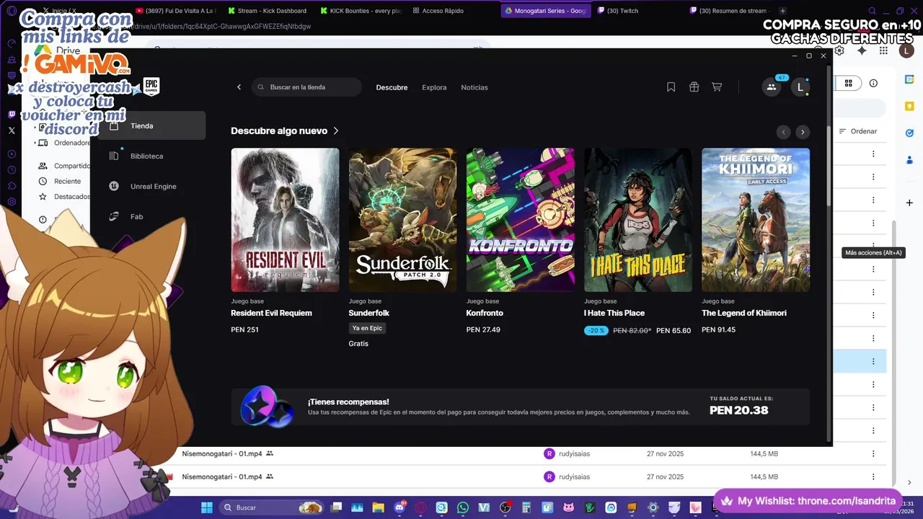
Task: Click the Windows taskbar Buscar box
Action: (x=270, y=507)
